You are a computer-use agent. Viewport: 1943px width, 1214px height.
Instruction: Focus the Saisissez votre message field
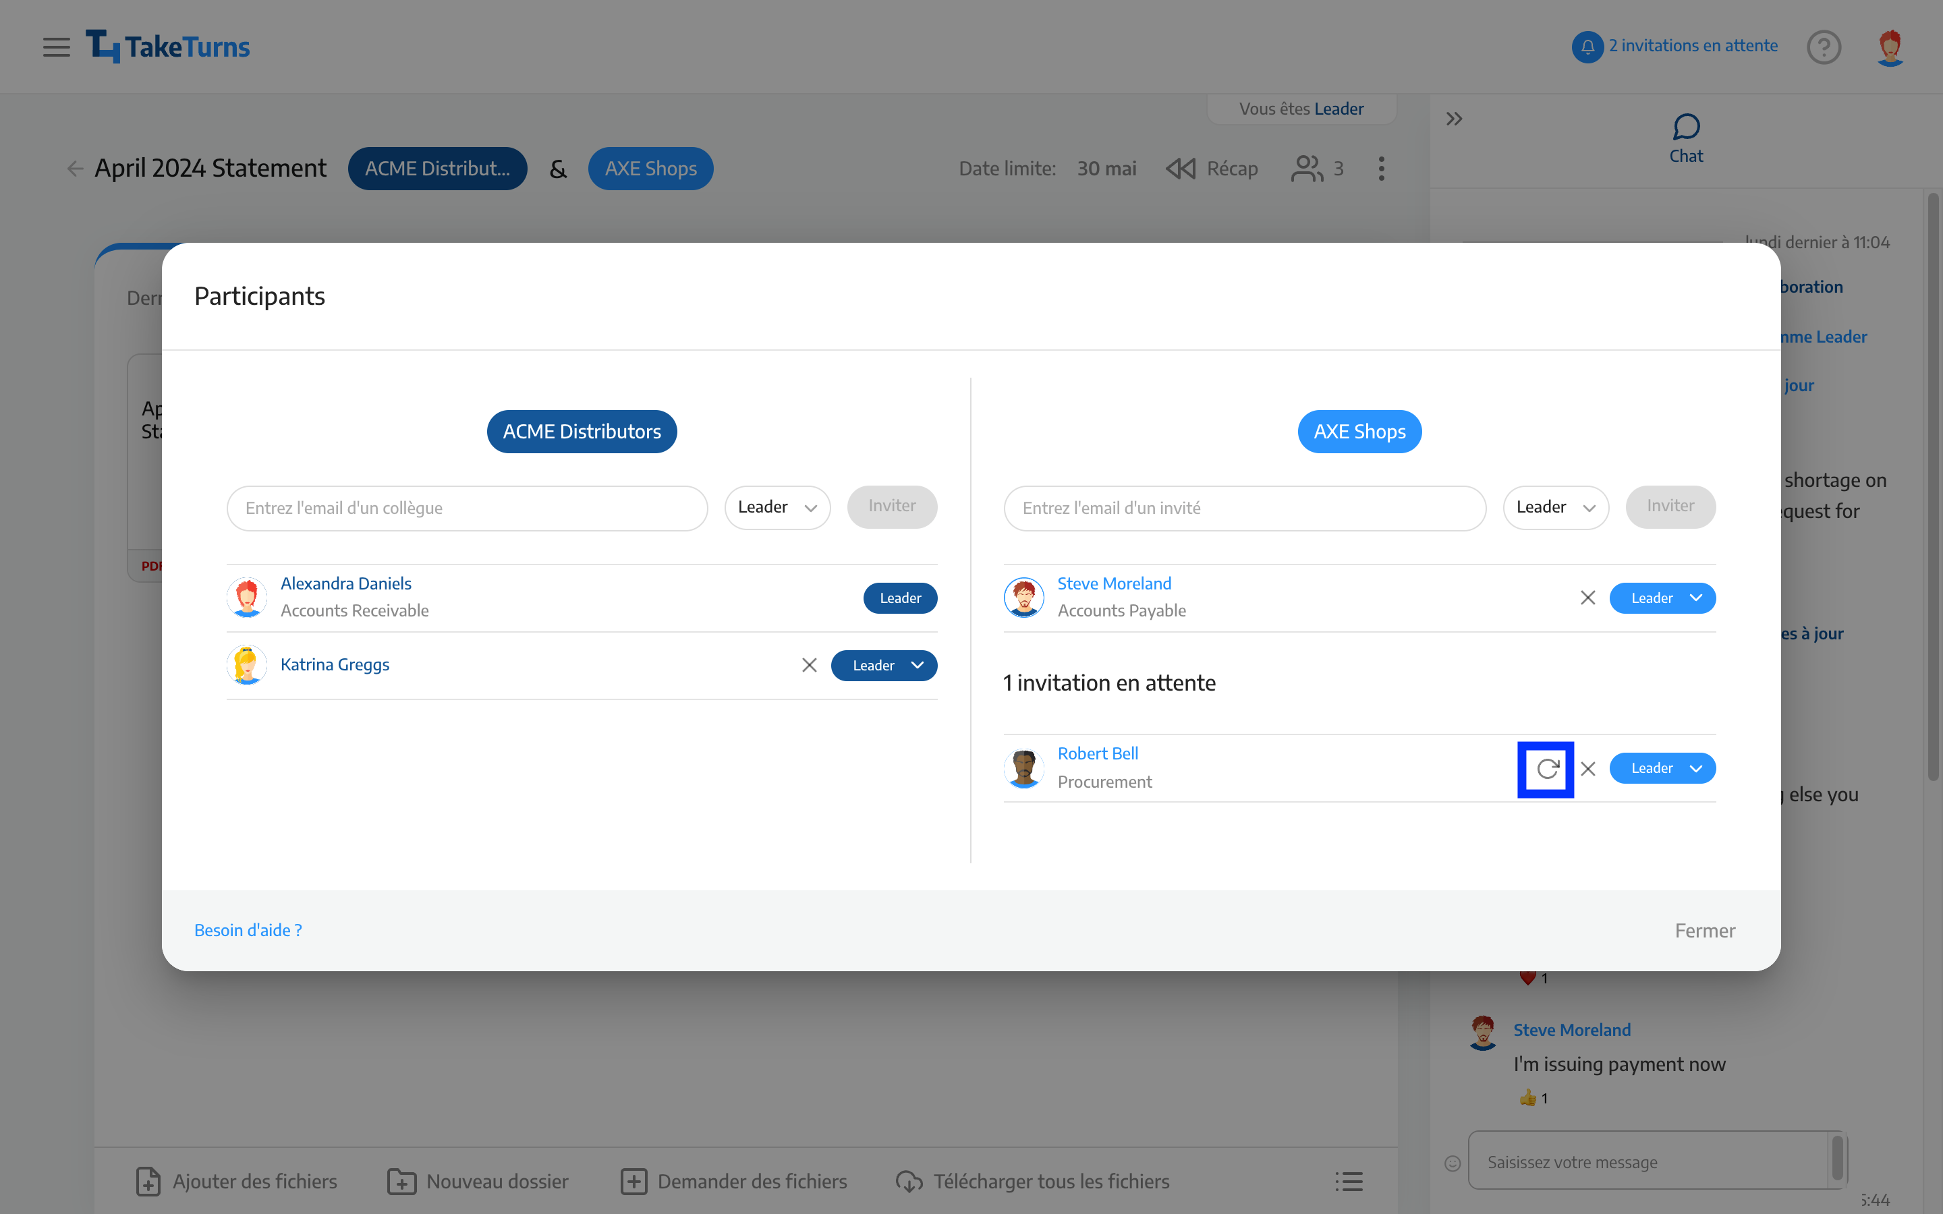pyautogui.click(x=1648, y=1160)
